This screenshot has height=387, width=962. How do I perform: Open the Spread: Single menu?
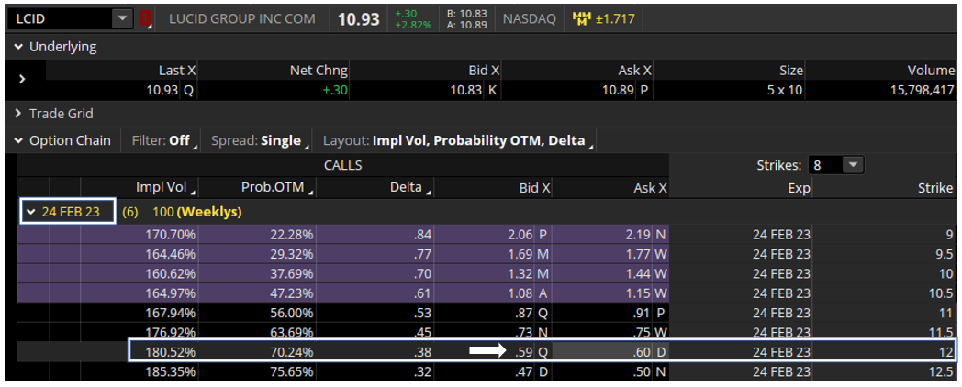pos(260,140)
